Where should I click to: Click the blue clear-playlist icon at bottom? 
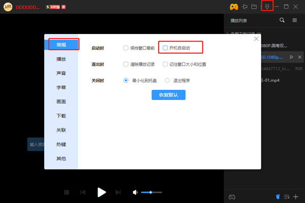pyautogui.click(x=278, y=197)
